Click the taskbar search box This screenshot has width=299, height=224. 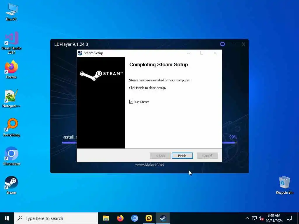click(x=56, y=218)
